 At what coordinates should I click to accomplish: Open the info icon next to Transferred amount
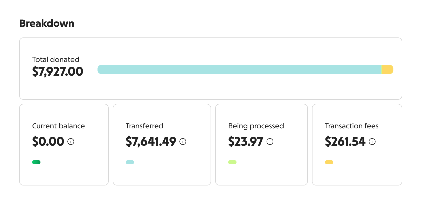pos(183,142)
